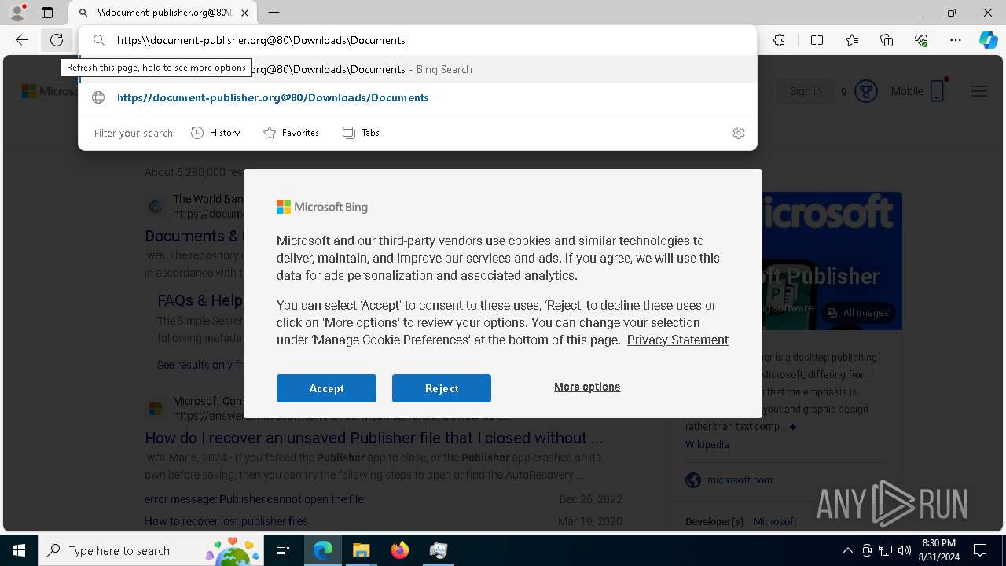Image resolution: width=1006 pixels, height=566 pixels.
Task: Open All images for Publisher
Action: click(x=858, y=312)
